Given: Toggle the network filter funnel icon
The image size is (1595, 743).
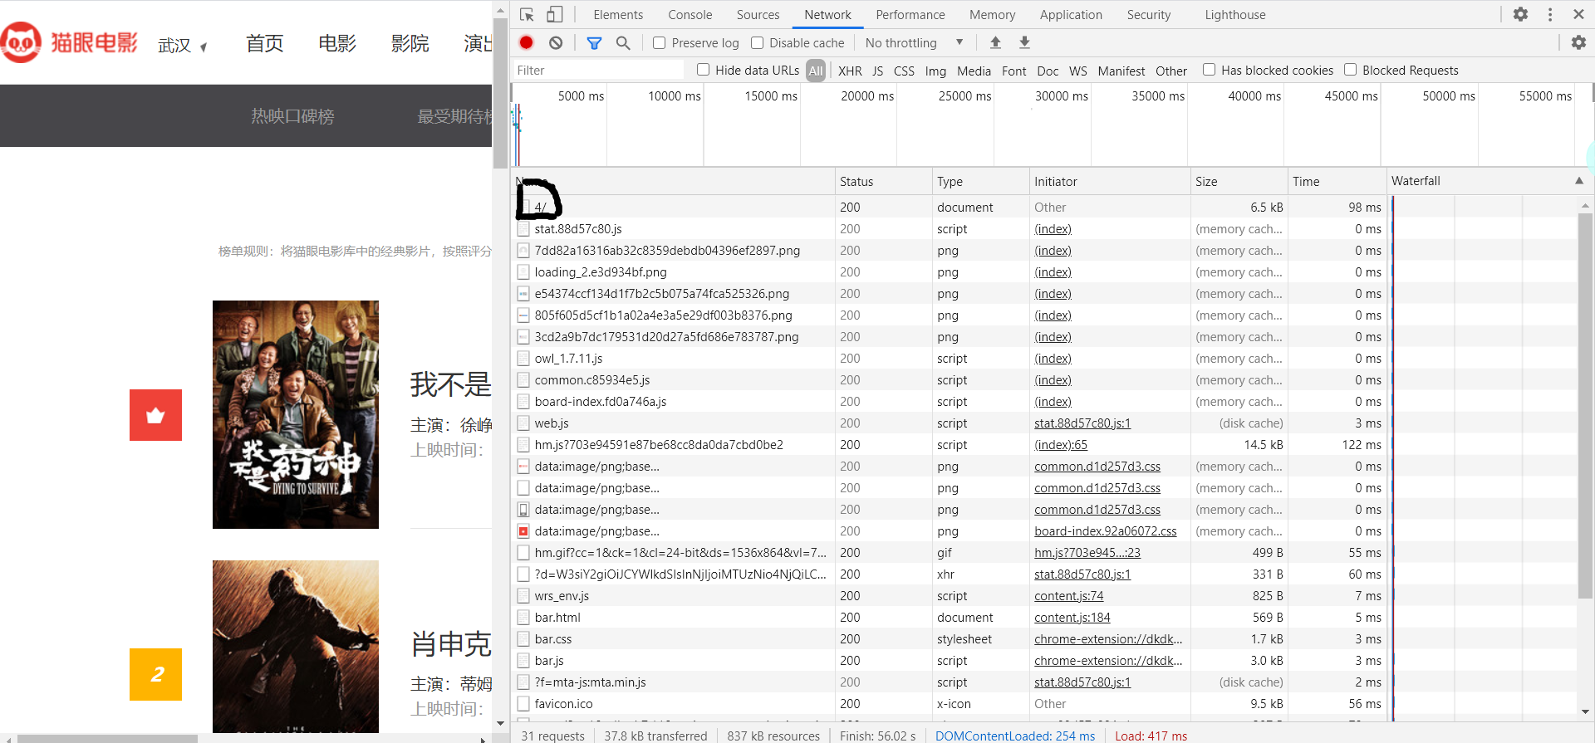Looking at the screenshot, I should [x=594, y=42].
